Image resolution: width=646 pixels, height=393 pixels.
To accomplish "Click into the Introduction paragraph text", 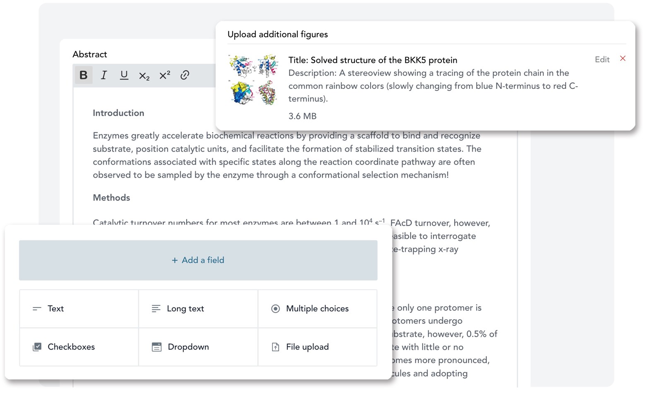I will coord(286,155).
